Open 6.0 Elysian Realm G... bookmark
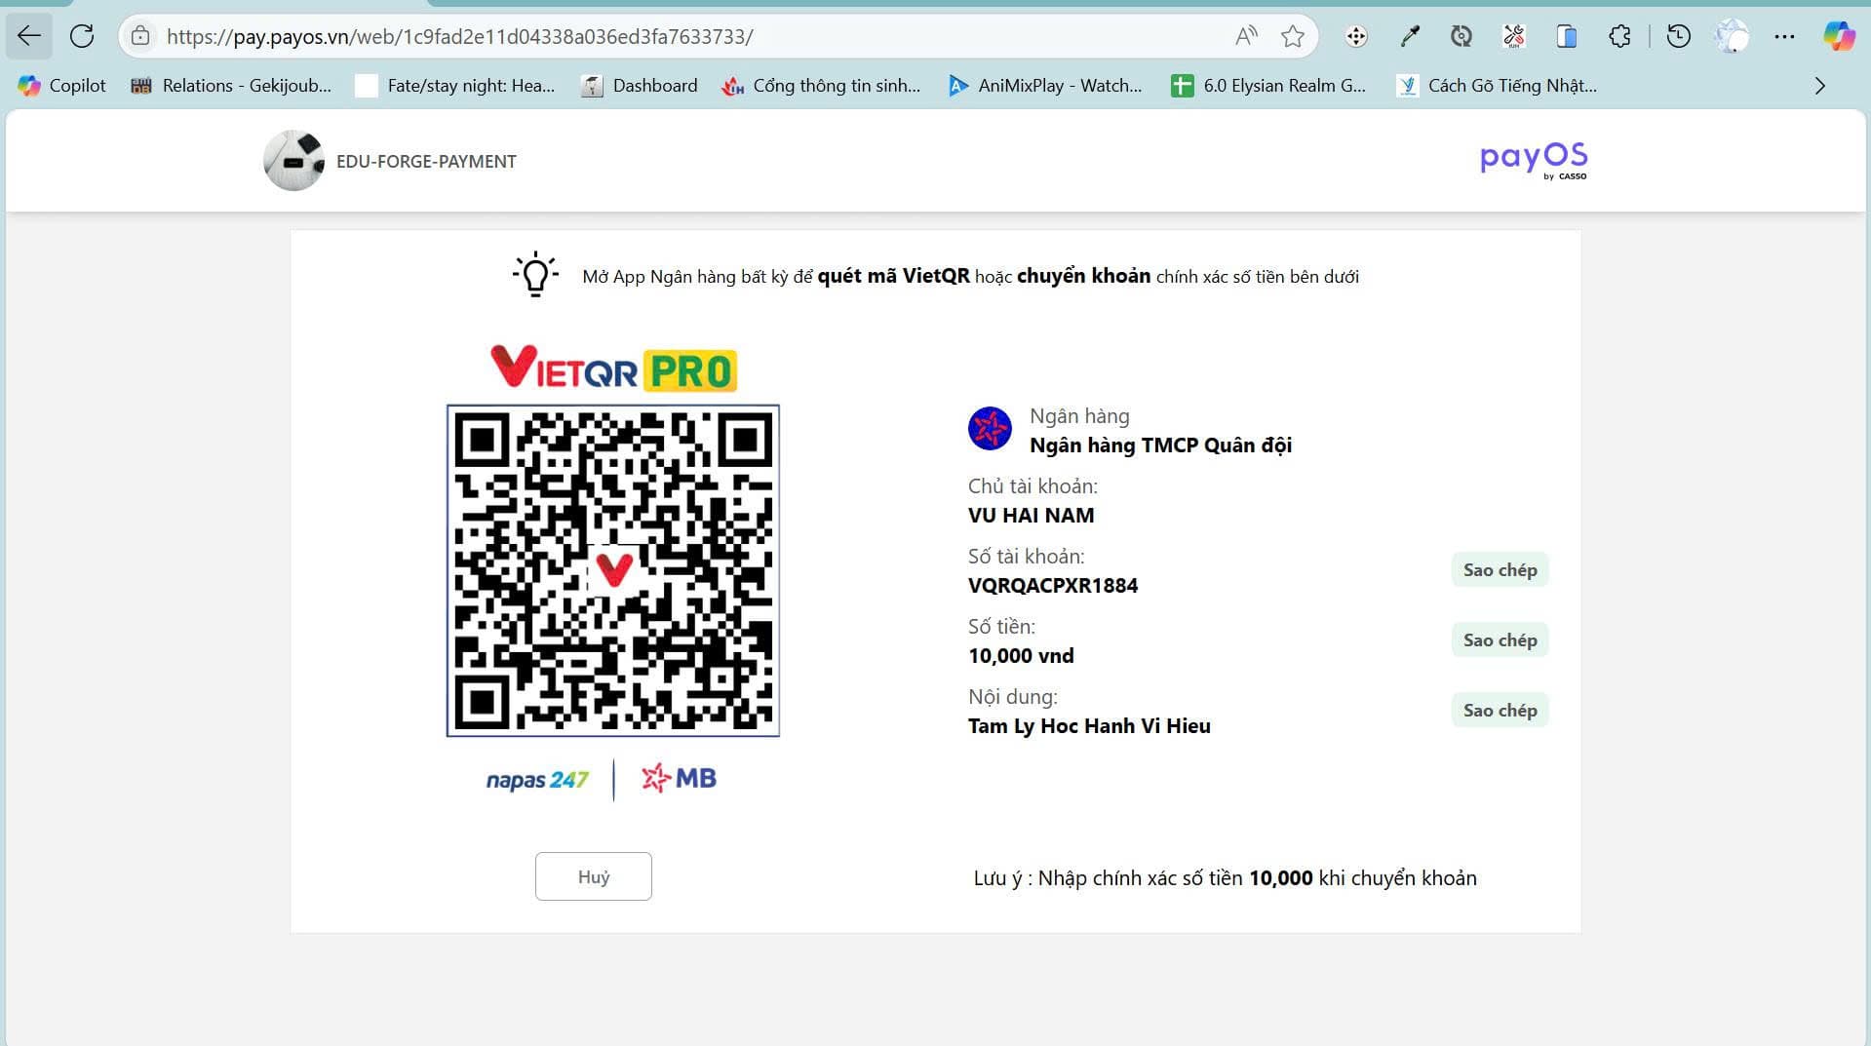This screenshot has width=1871, height=1046. click(1268, 86)
